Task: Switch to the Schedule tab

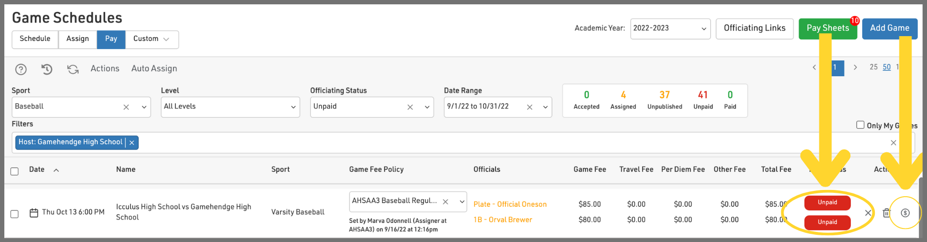Action: [35, 39]
